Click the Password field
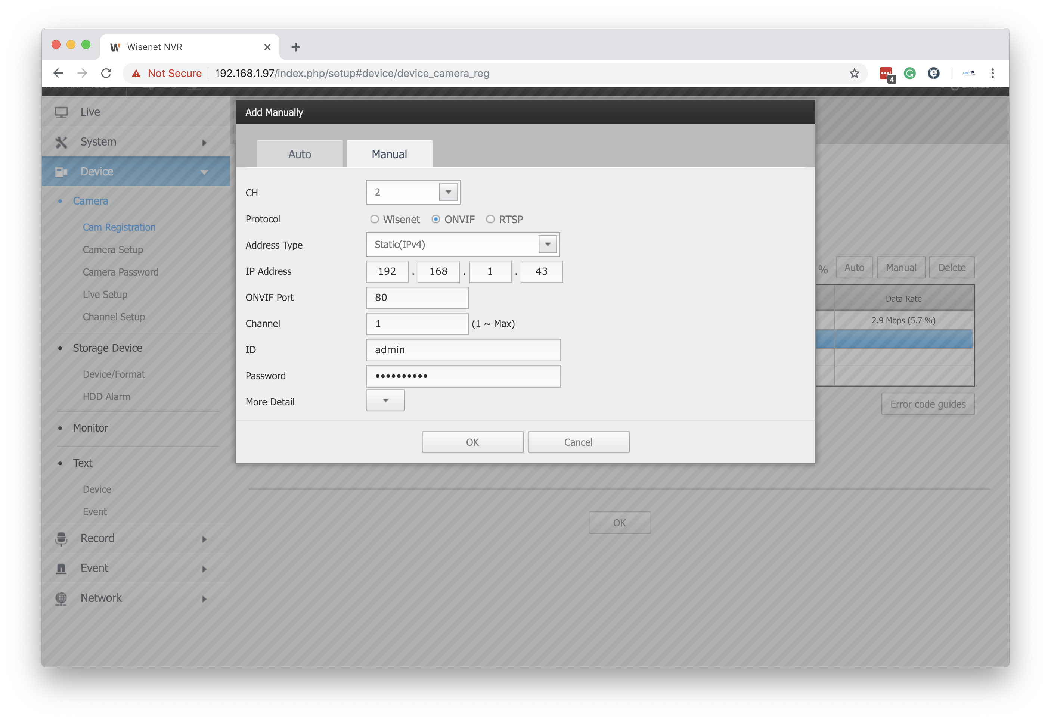 pos(463,376)
